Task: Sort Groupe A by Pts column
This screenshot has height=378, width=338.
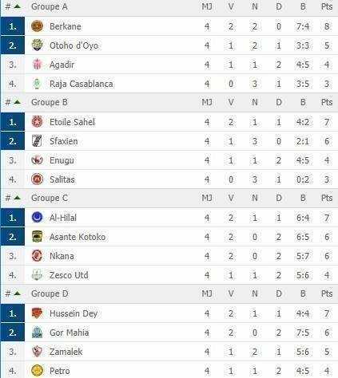Action: tap(327, 6)
